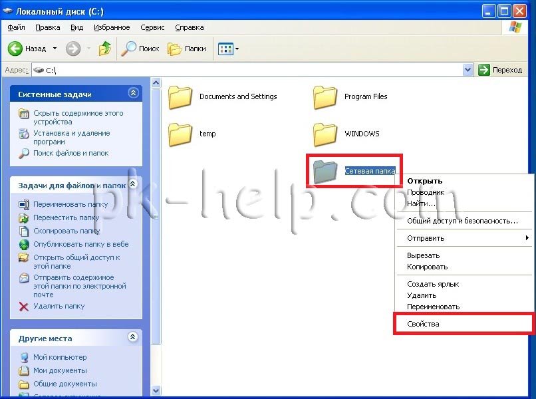536x399 pixels.
Task: Choose Найти... from the context menu
Action: coord(464,203)
